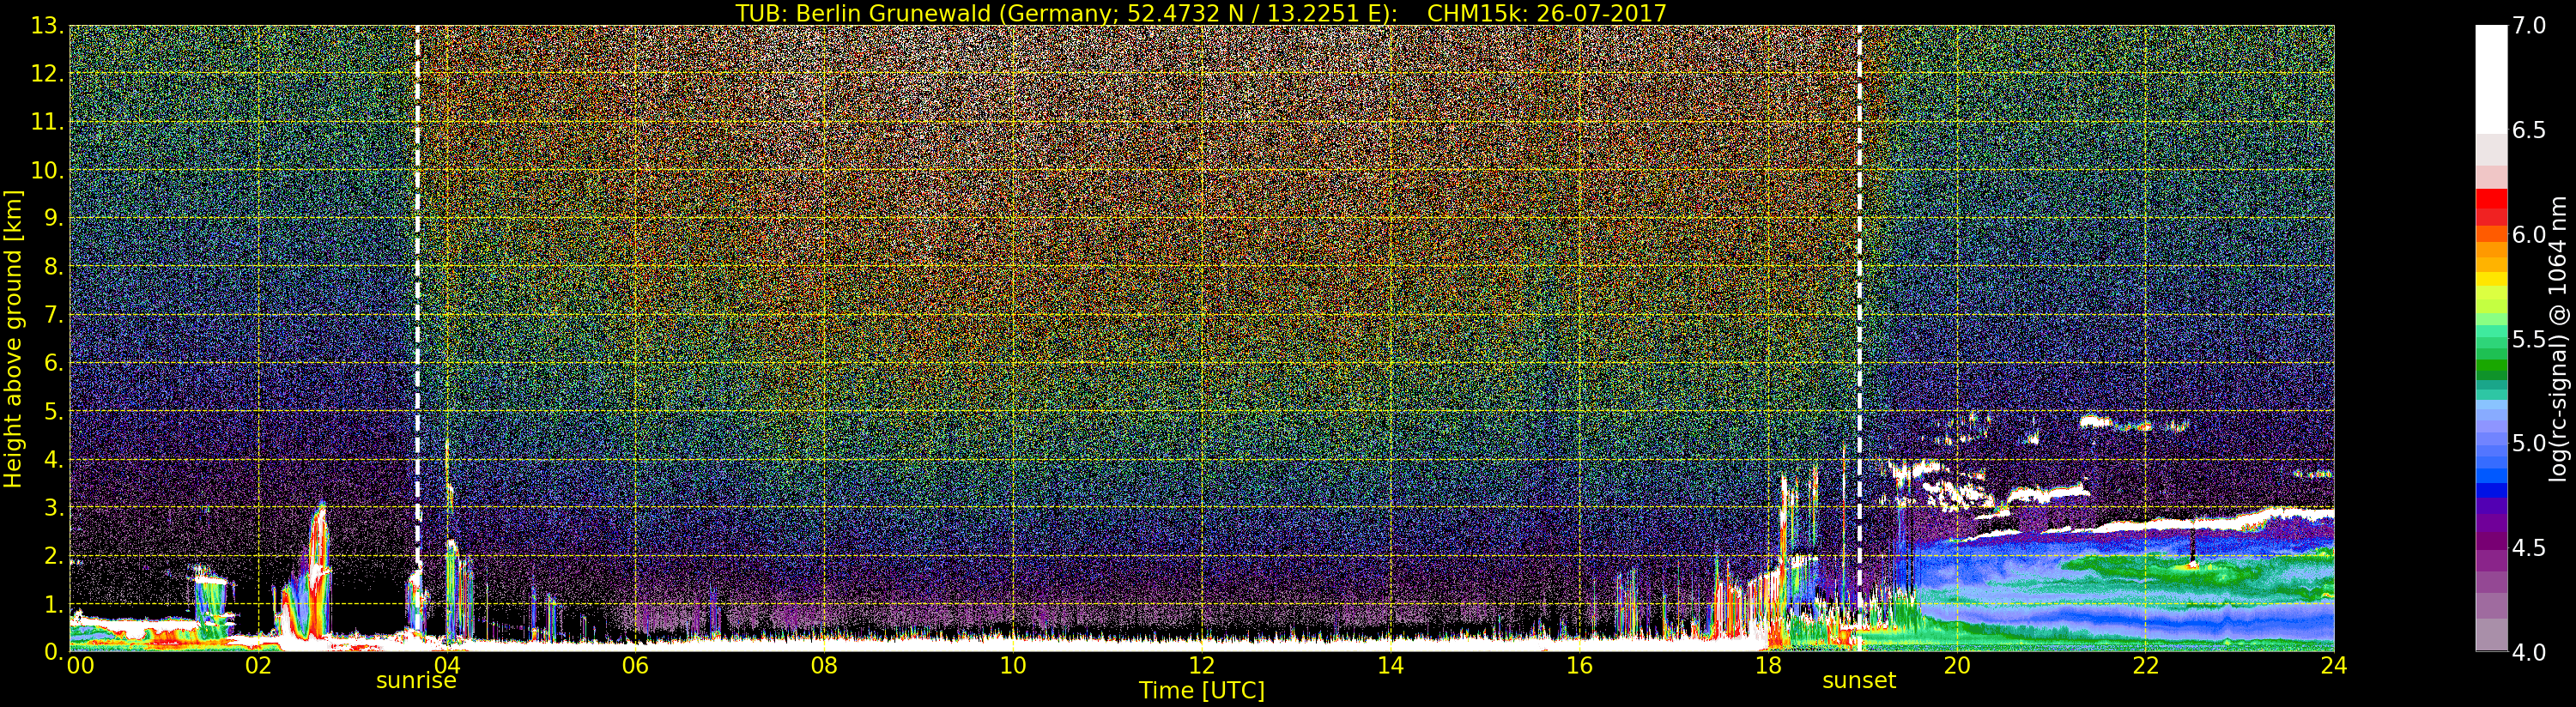The height and width of the screenshot is (707, 2576).
Task: Click the '11.' tick on the height axis
Action: 48,122
